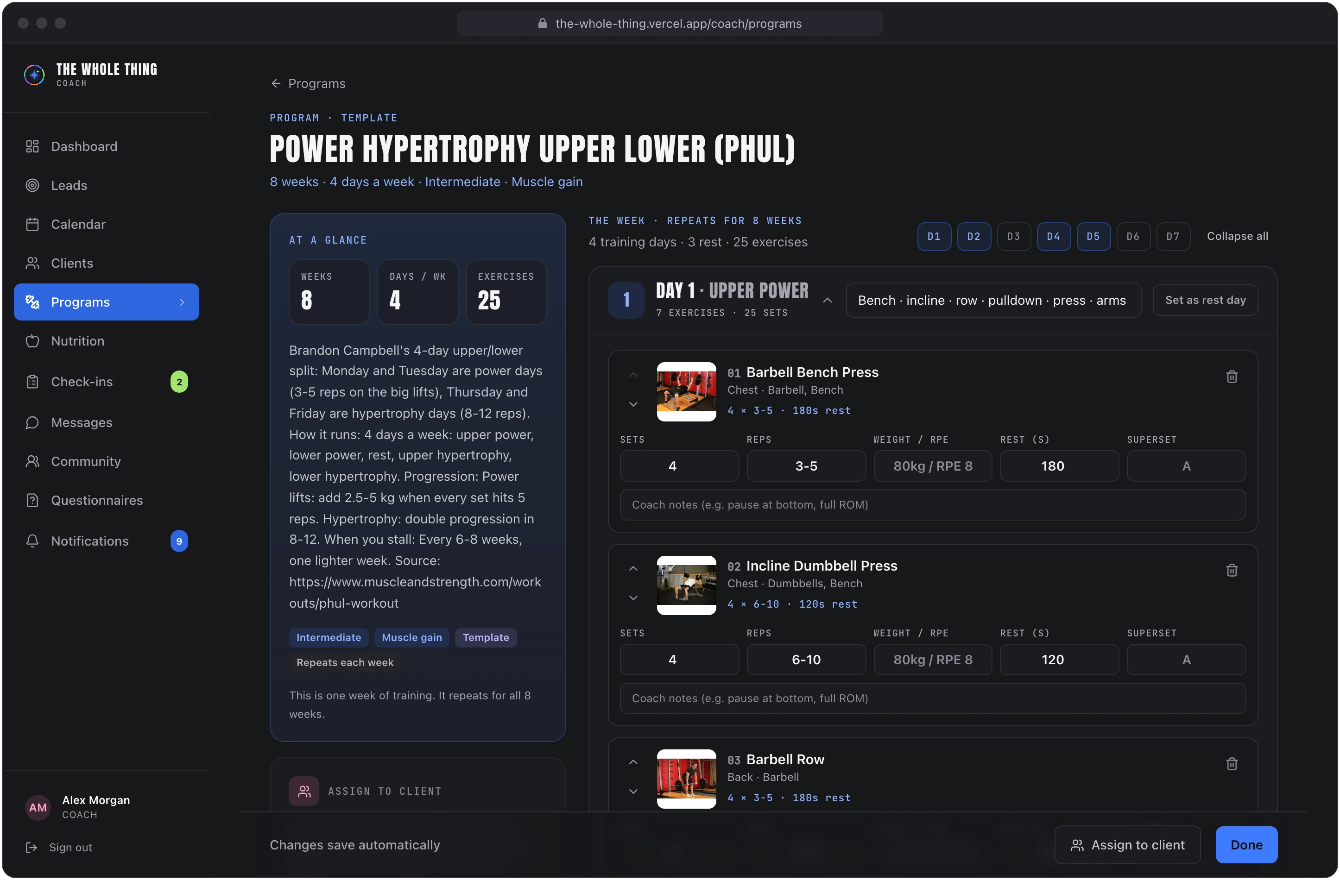Open the Messages section
Image resolution: width=1340 pixels, height=880 pixels.
tap(107, 422)
